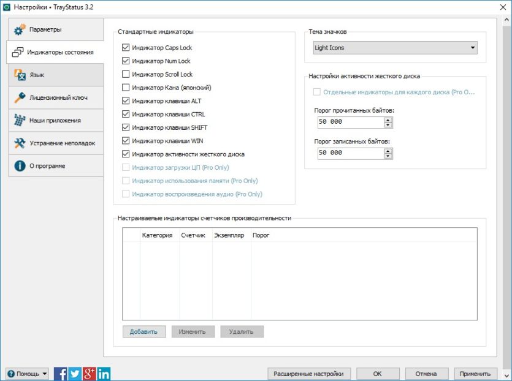Click the Язык translation icon
Screen dimensions: 512x381
[20, 75]
